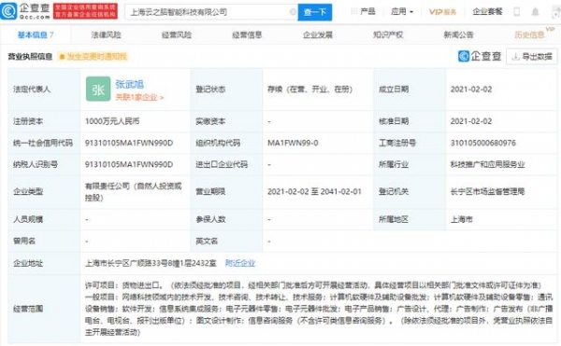Select company type 有限责任公司 text
Screen dimensions: 561x346
pyautogui.click(x=133, y=191)
